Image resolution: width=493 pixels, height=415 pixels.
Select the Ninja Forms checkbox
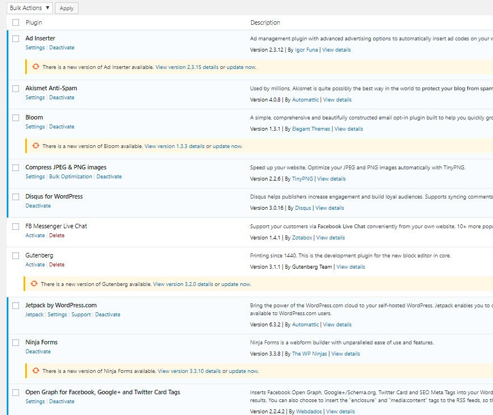point(16,342)
